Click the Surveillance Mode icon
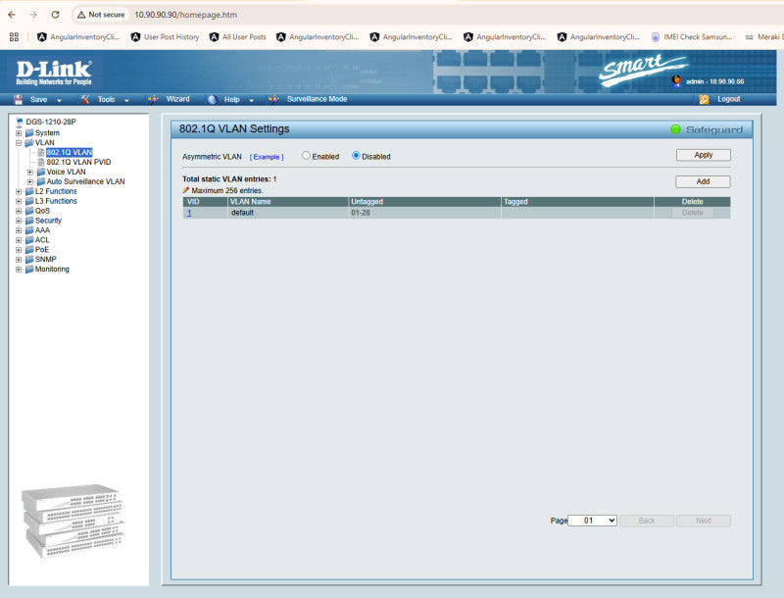The height and width of the screenshot is (598, 784). click(273, 99)
